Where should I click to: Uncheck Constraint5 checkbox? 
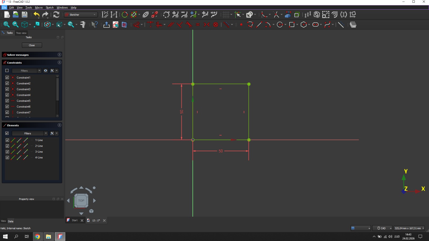tap(7, 101)
